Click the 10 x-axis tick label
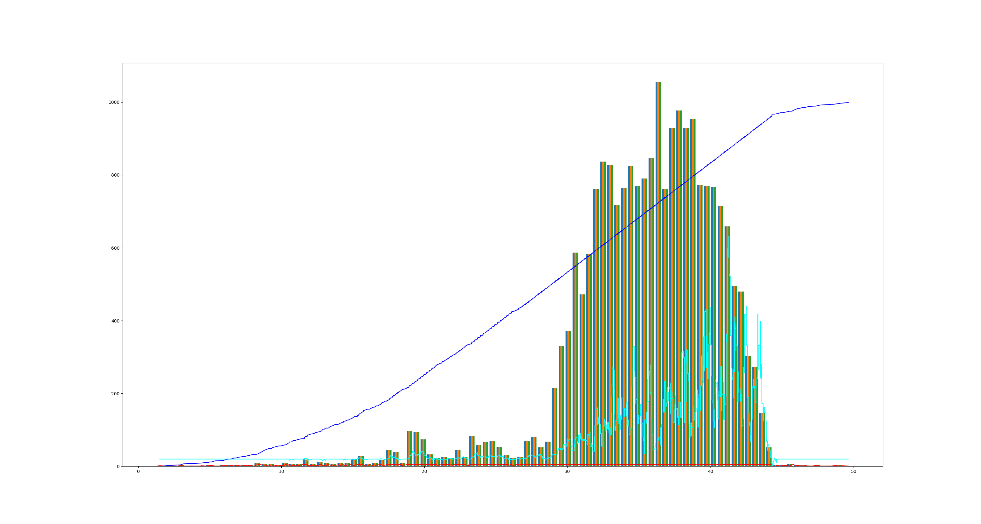Image resolution: width=981 pixels, height=524 pixels. (281, 471)
